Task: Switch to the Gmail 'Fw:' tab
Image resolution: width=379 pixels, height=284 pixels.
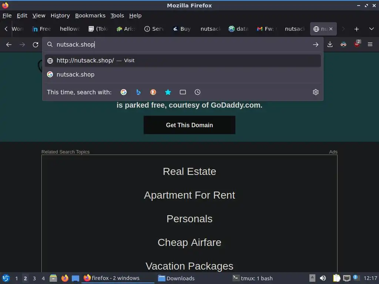Action: [x=266, y=29]
